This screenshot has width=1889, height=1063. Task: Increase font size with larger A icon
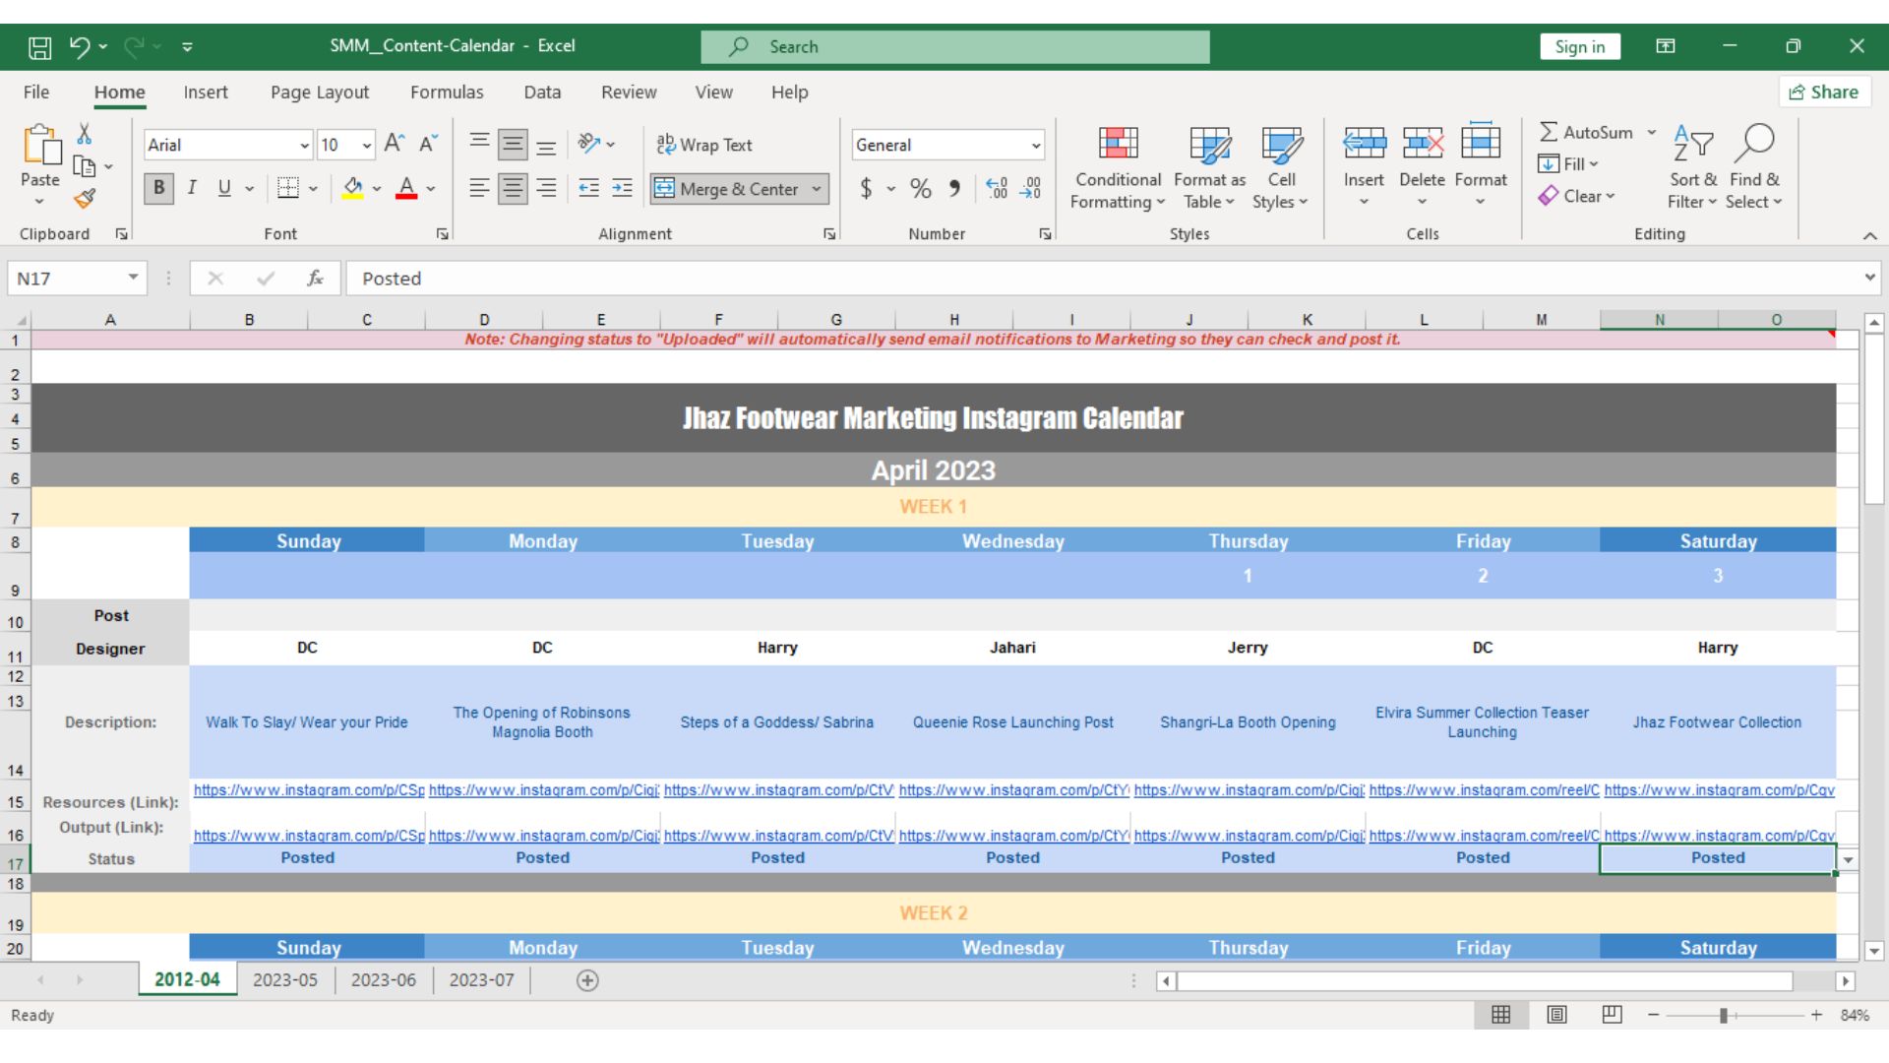tap(394, 145)
